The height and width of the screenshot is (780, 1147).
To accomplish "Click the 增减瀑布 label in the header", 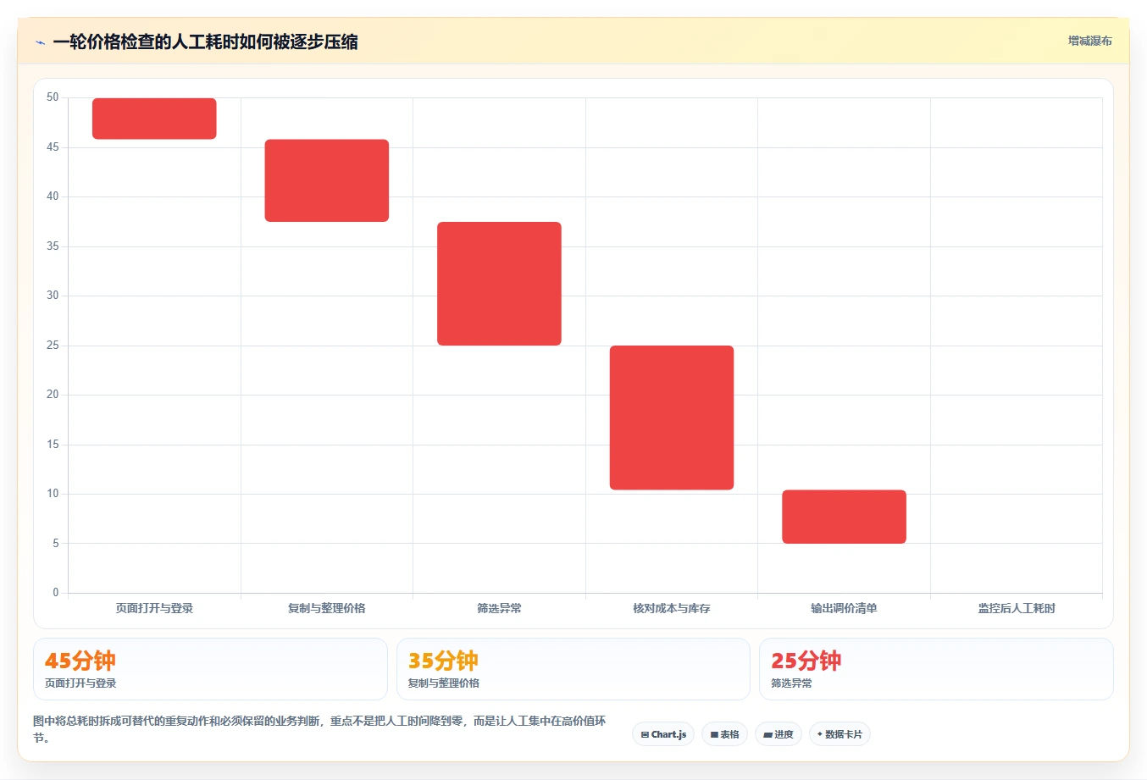I will click(1089, 41).
